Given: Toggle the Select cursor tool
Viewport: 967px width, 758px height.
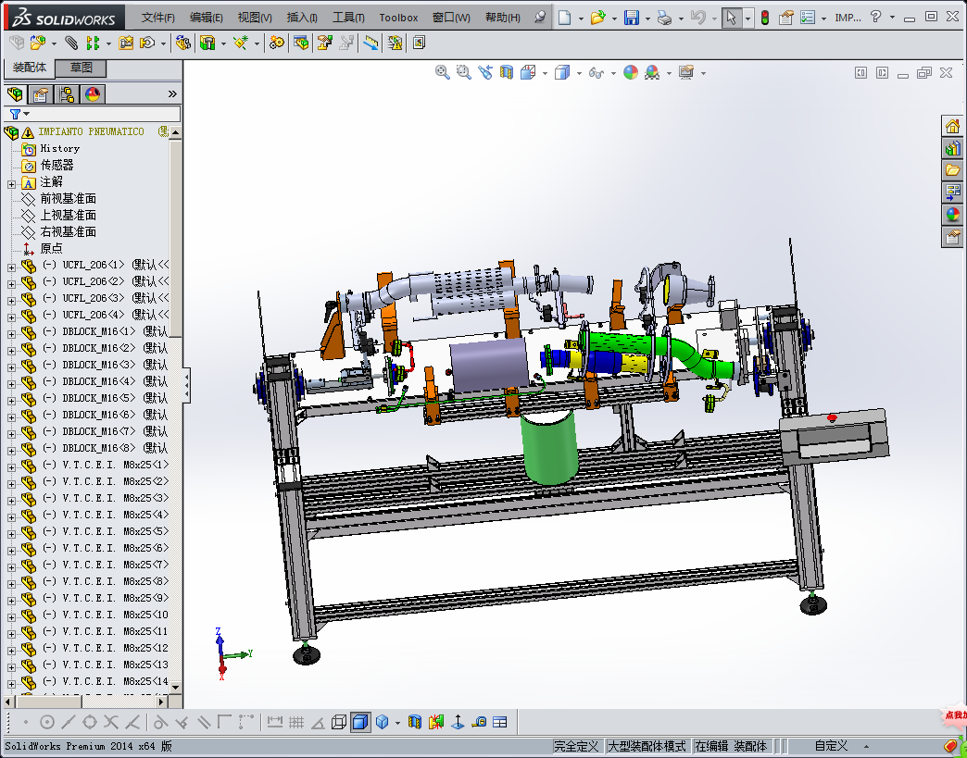Looking at the screenshot, I should [x=731, y=18].
